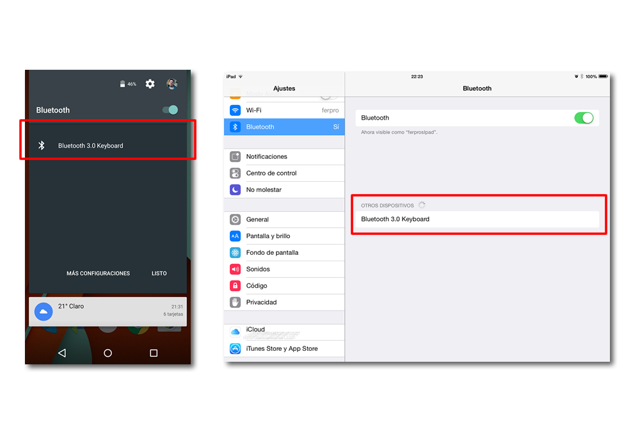
Task: Open Pantalla y brillo settings
Action: coord(284,236)
